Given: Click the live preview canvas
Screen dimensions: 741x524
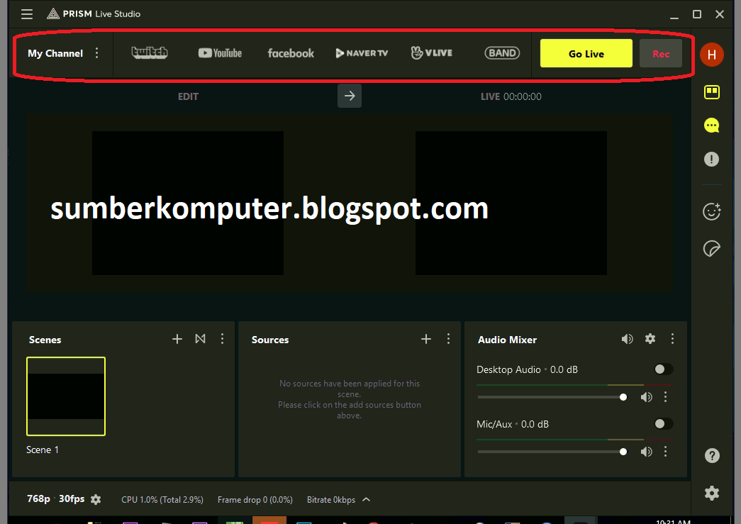Looking at the screenshot, I should pos(511,204).
